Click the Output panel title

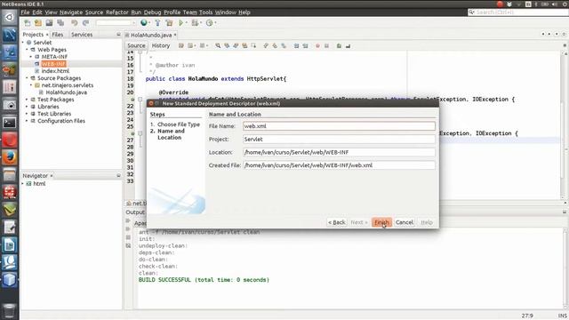[135, 212]
